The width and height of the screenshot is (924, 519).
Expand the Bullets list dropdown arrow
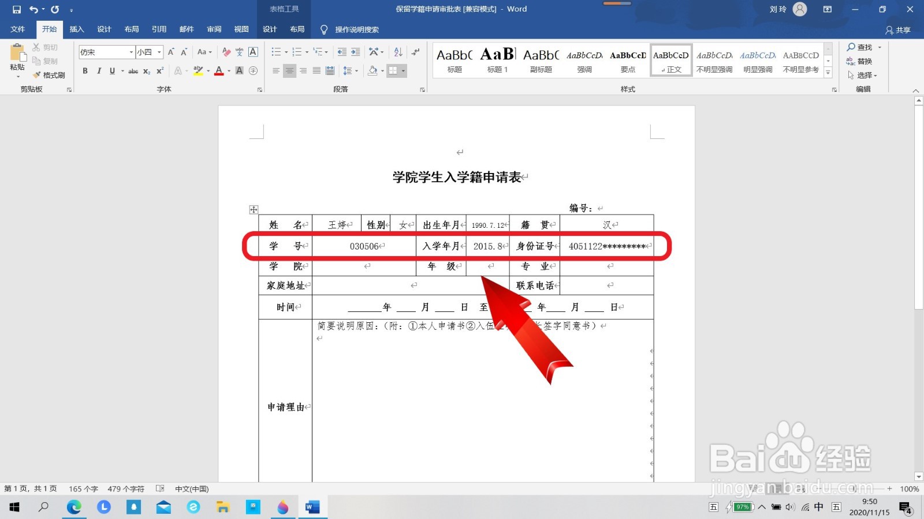286,52
